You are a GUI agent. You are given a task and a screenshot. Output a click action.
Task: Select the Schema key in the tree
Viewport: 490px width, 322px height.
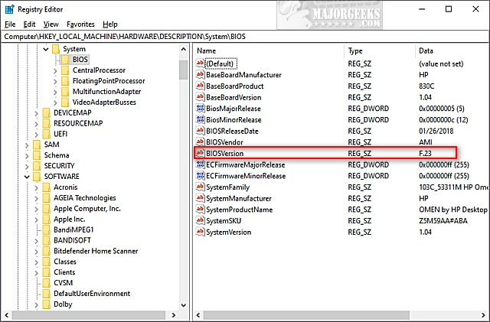point(57,155)
